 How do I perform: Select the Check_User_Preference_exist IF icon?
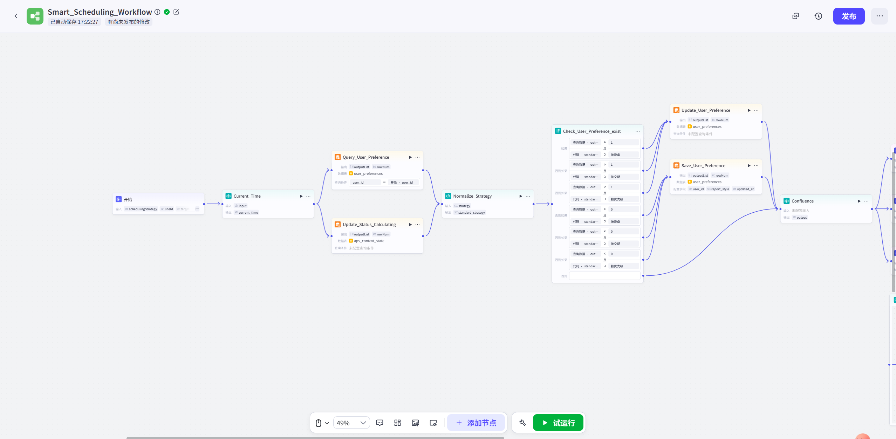click(x=558, y=131)
